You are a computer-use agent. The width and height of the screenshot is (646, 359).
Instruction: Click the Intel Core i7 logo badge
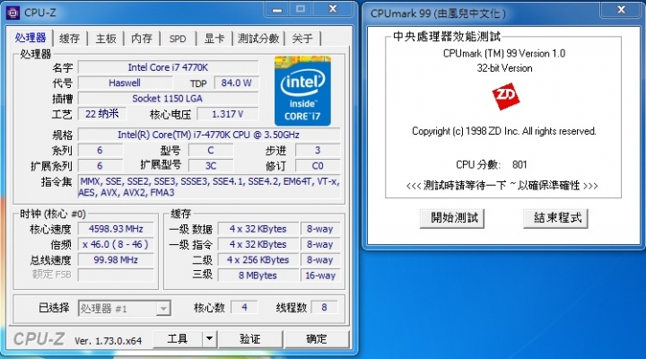tap(303, 91)
